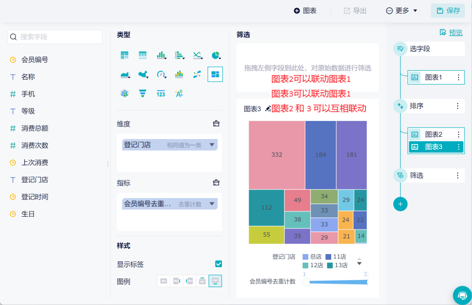This screenshot has width=472, height=305.
Task: Select the funnel chart type
Action: click(x=142, y=93)
